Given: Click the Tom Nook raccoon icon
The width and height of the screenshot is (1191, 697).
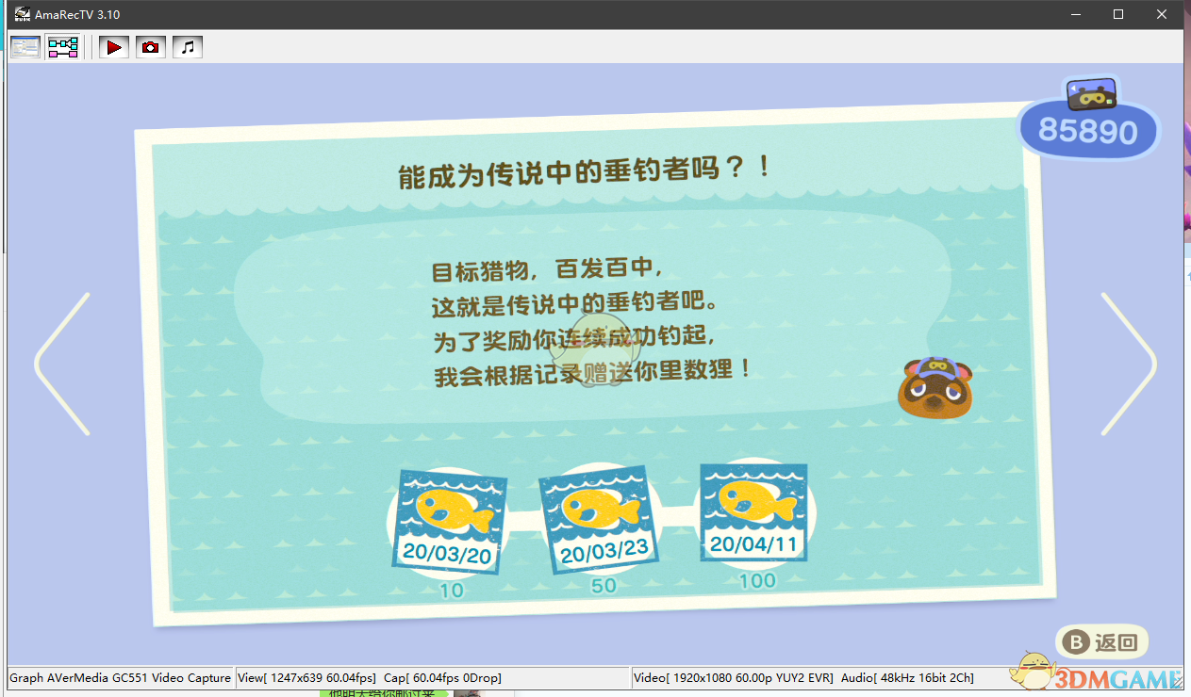Looking at the screenshot, I should pyautogui.click(x=934, y=387).
